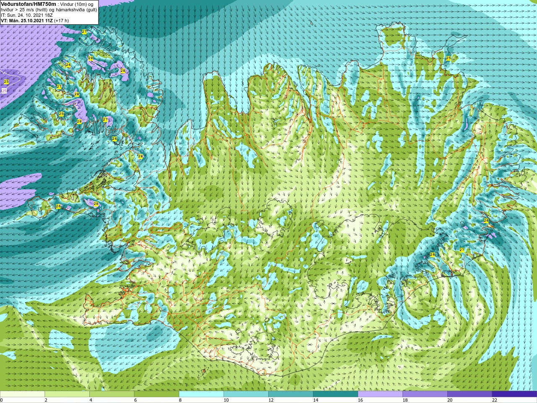This screenshot has height=403, width=537.
Task: Click the 12–14 m/s teal legend swatch
Action: click(x=291, y=394)
